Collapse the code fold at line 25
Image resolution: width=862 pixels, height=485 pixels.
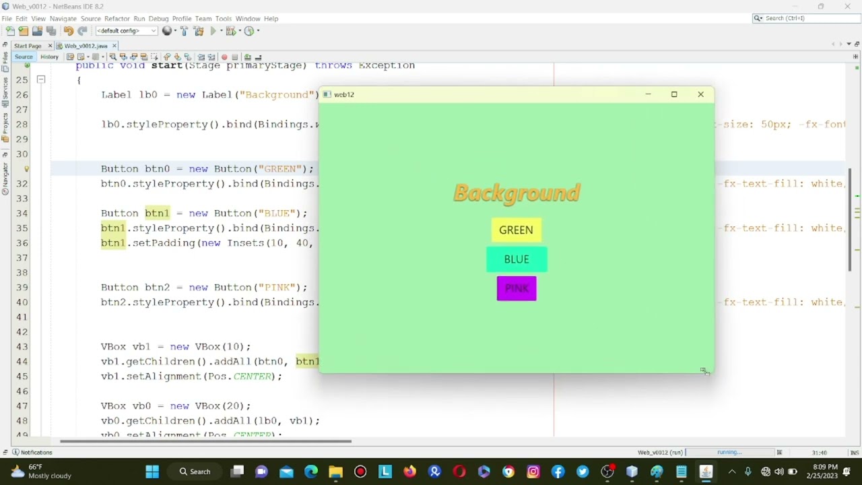[x=41, y=80]
